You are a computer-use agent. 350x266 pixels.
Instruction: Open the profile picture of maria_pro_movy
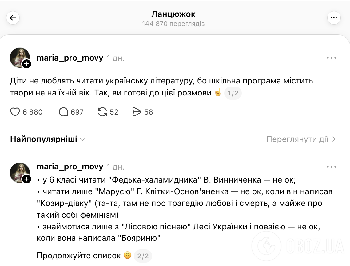20,58
